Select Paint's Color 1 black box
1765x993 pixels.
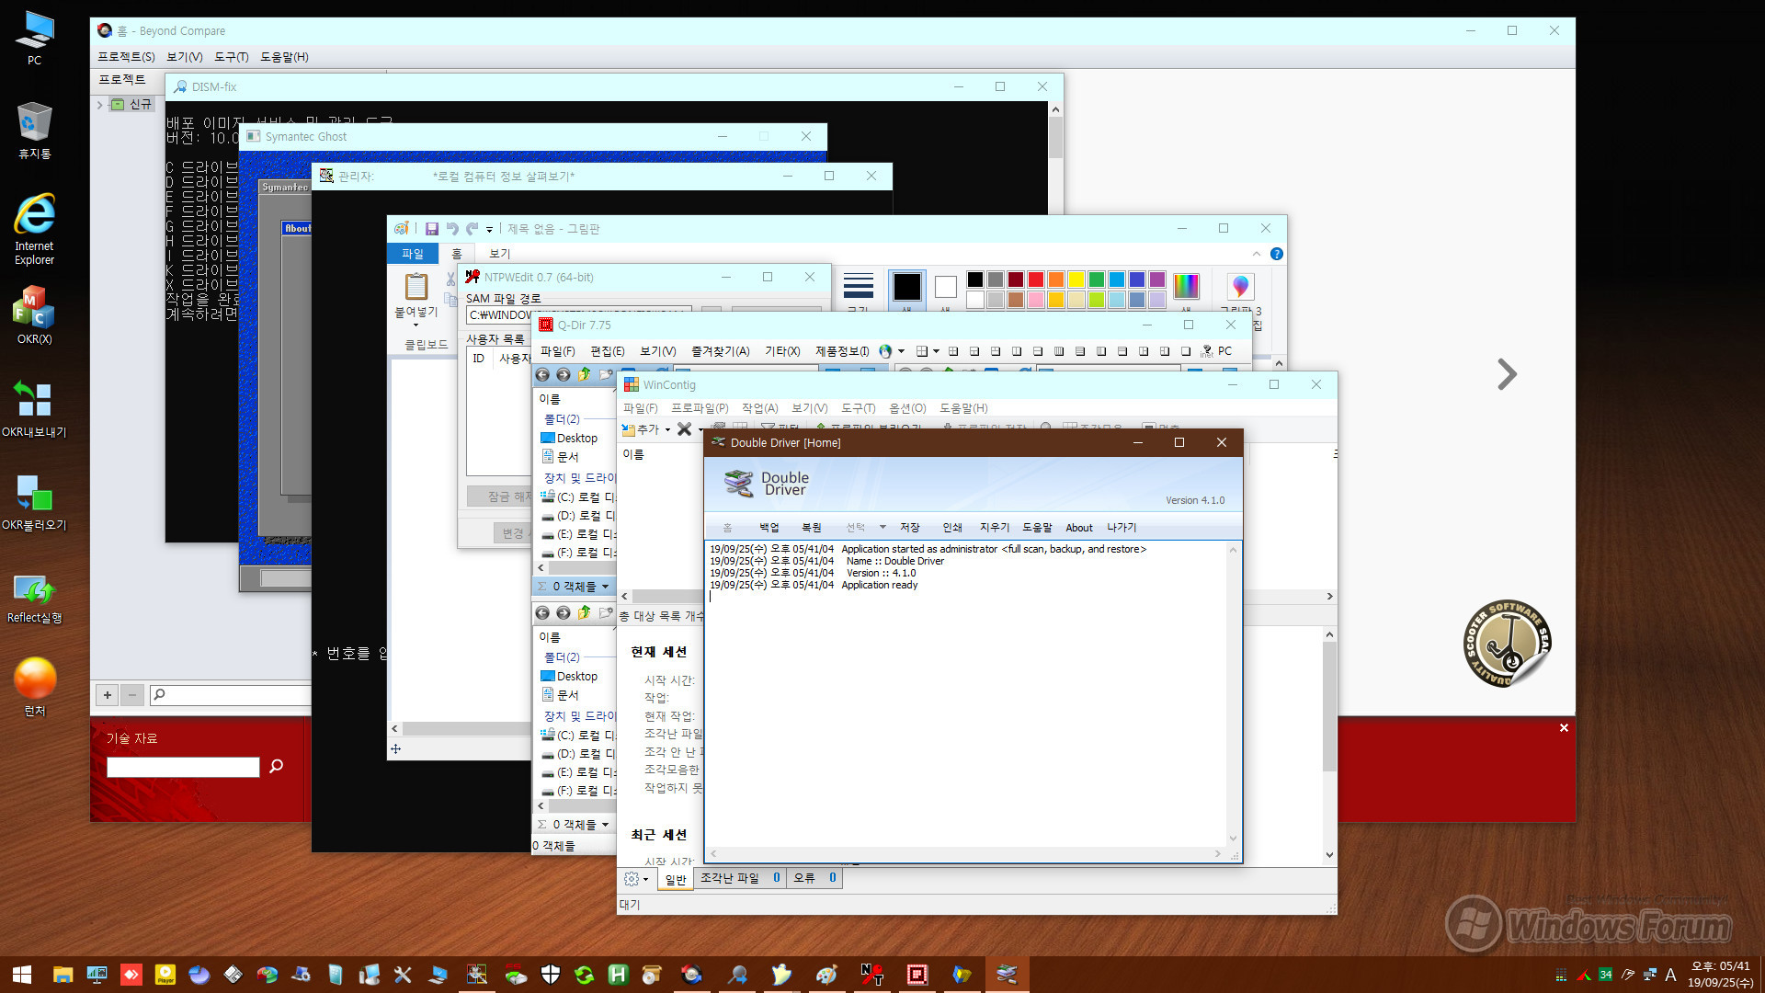click(x=906, y=287)
